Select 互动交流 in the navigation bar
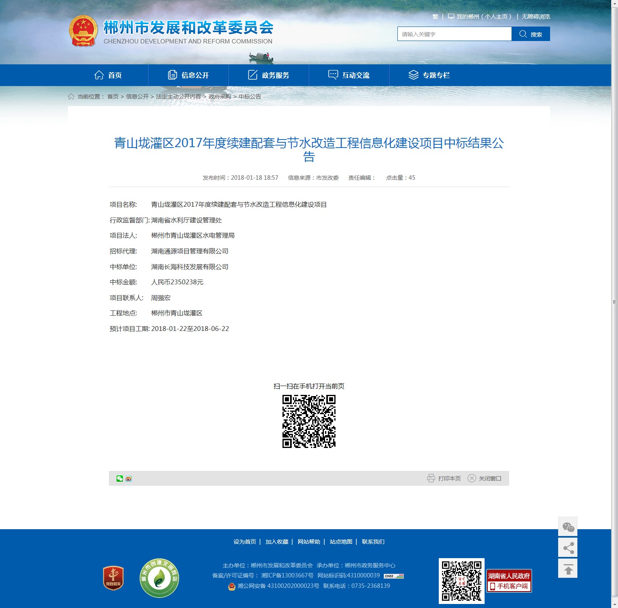This screenshot has width=618, height=608. point(349,75)
